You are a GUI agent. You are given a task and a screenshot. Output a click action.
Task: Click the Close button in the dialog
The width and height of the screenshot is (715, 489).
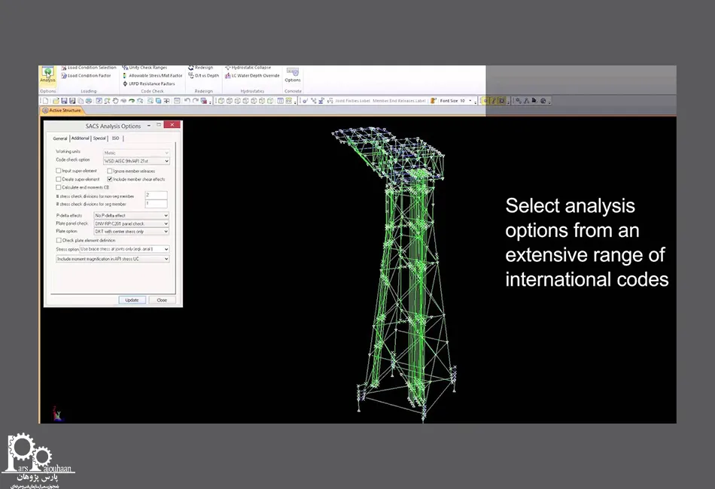[162, 299]
